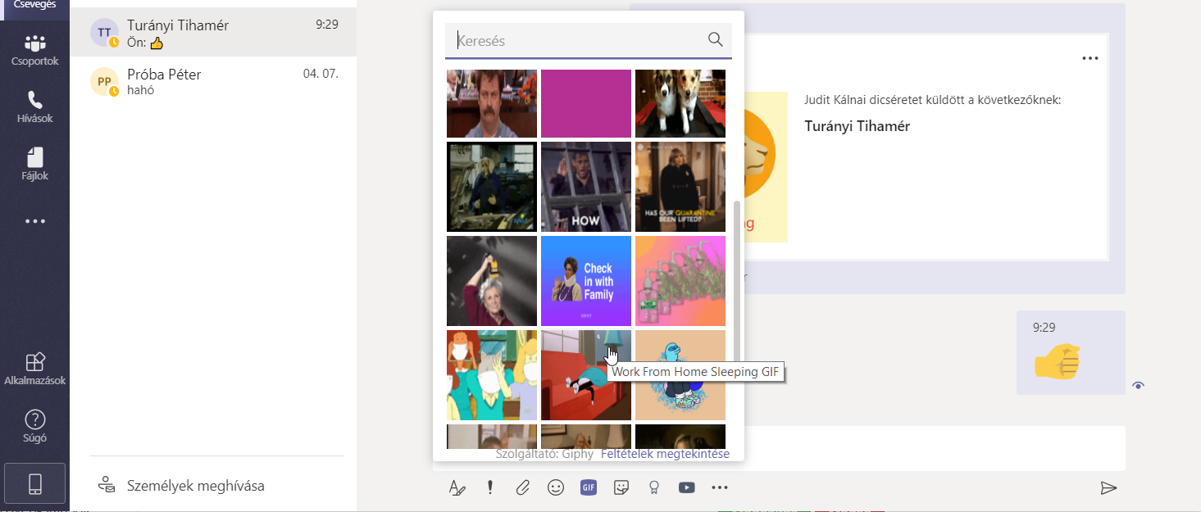The width and height of the screenshot is (1201, 512).
Task: Set message priority with exclamation icon
Action: point(490,488)
